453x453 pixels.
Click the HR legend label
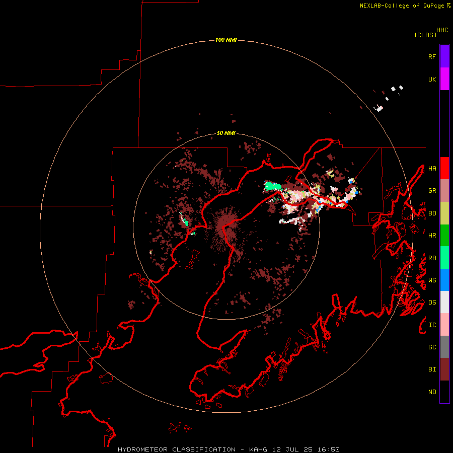pos(432,236)
